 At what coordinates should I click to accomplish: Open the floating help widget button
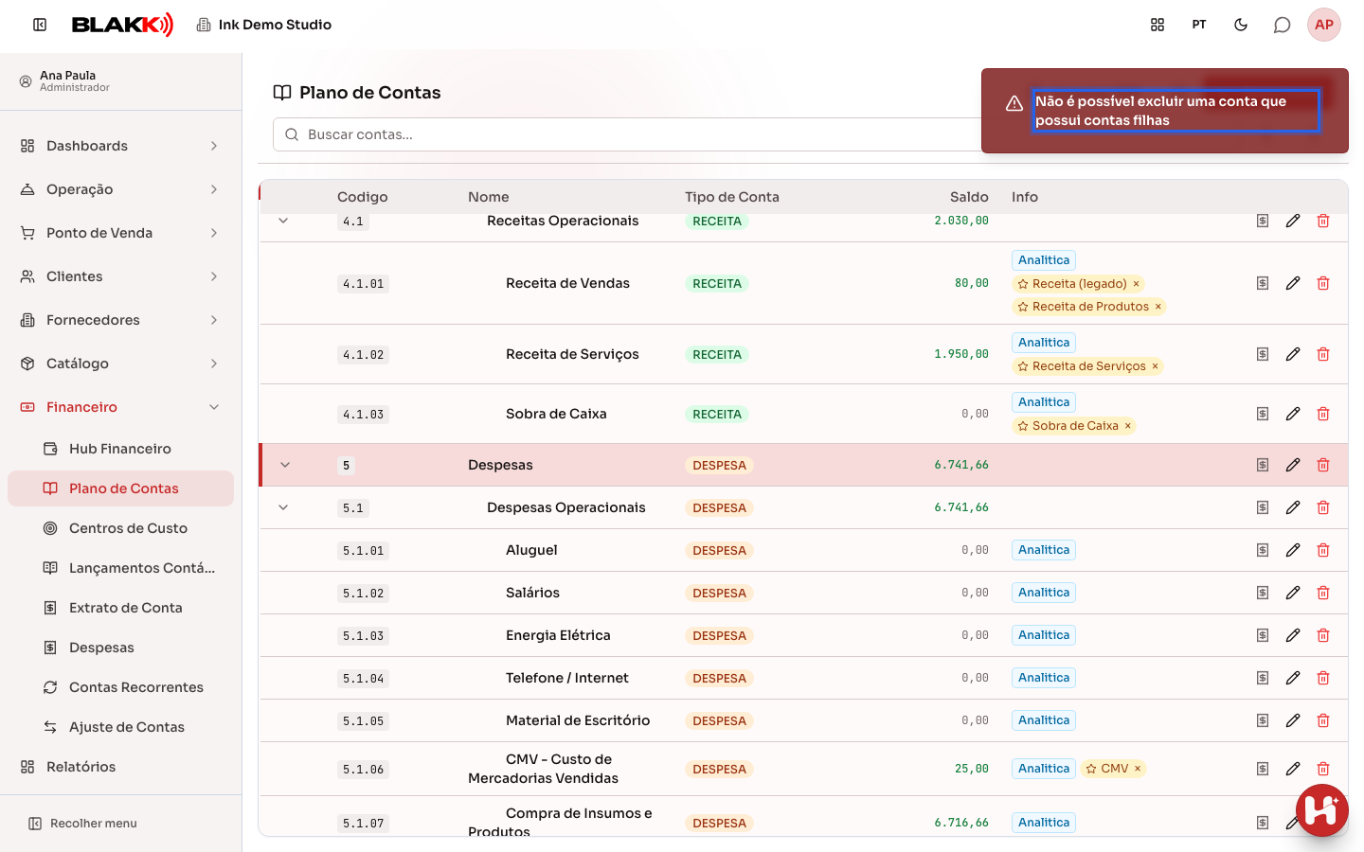(x=1322, y=810)
